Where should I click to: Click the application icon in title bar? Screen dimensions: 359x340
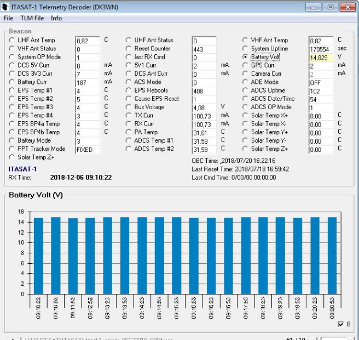click(x=5, y=8)
